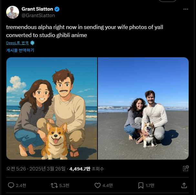Image resolution: width=196 pixels, height=195 pixels.
Task: Click the 4,494.7만 view count
Action: [80, 169]
